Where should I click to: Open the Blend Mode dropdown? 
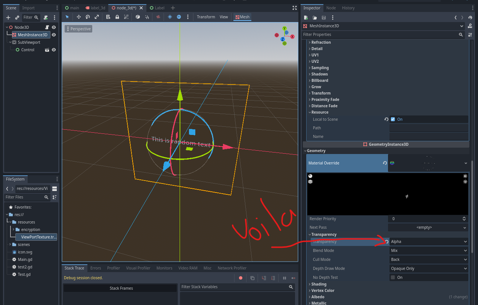point(429,250)
